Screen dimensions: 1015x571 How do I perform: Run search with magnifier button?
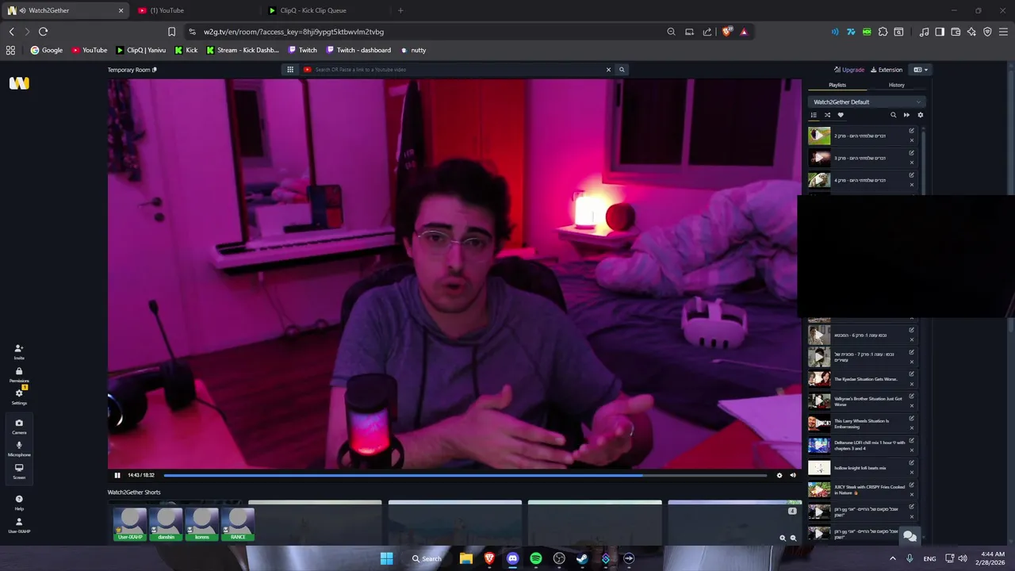pyautogui.click(x=622, y=70)
